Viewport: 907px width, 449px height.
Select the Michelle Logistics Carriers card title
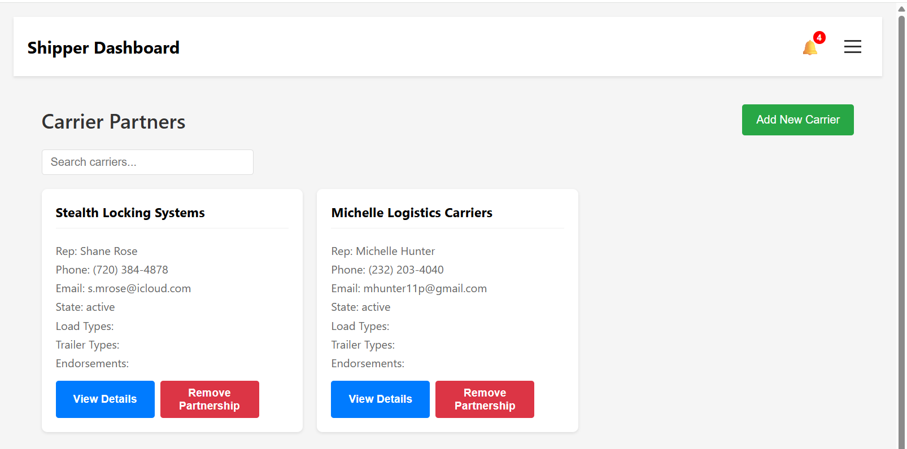[x=412, y=213]
